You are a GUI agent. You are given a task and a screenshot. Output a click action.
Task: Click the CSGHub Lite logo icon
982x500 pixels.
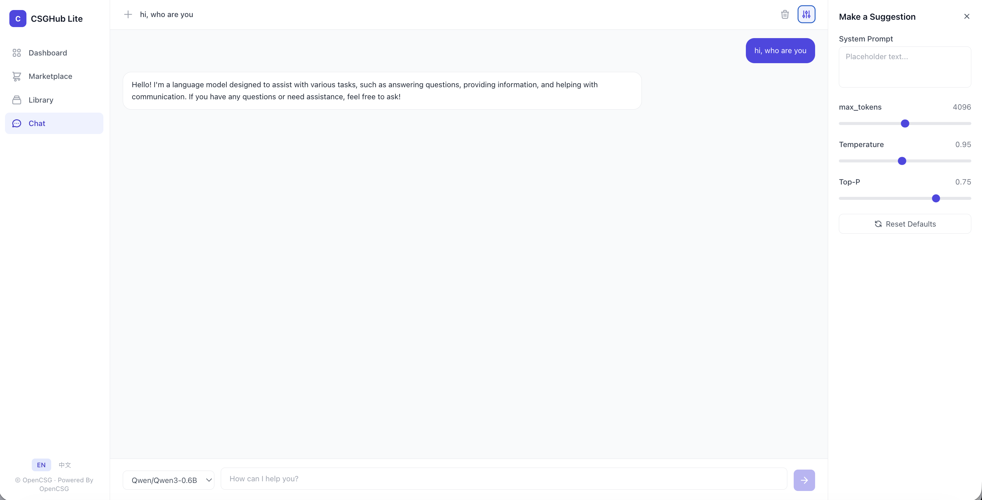pyautogui.click(x=17, y=19)
